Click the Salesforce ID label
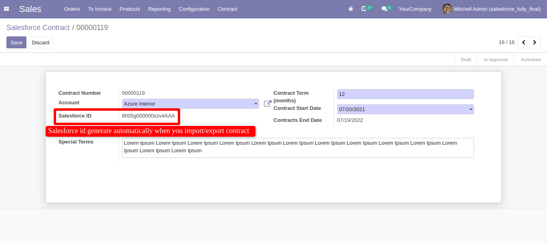 point(75,116)
